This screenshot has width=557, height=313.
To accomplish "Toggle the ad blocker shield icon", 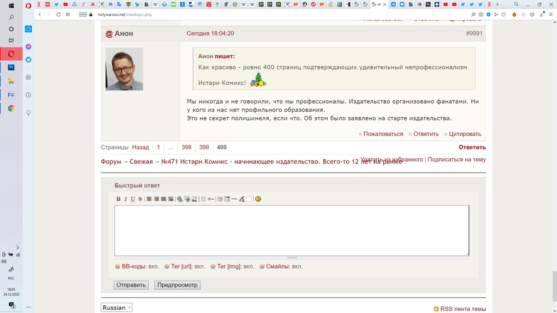I will (x=489, y=14).
